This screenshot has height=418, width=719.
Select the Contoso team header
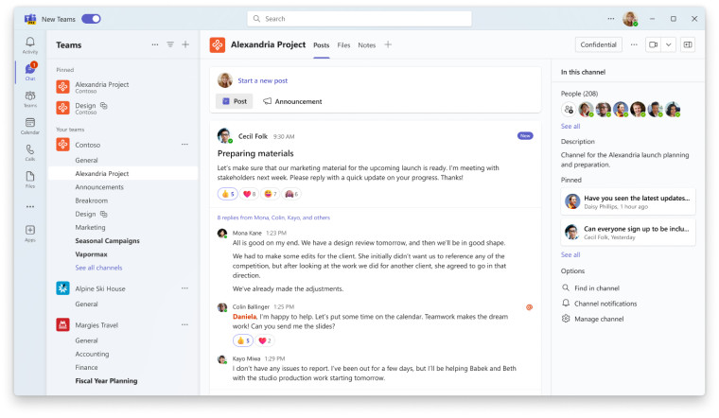[x=88, y=145]
